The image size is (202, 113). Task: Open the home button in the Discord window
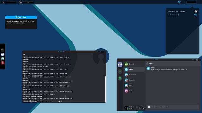pos(120,65)
